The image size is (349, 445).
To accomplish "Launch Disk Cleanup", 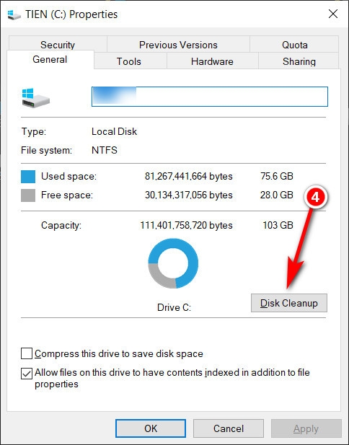I will [289, 303].
